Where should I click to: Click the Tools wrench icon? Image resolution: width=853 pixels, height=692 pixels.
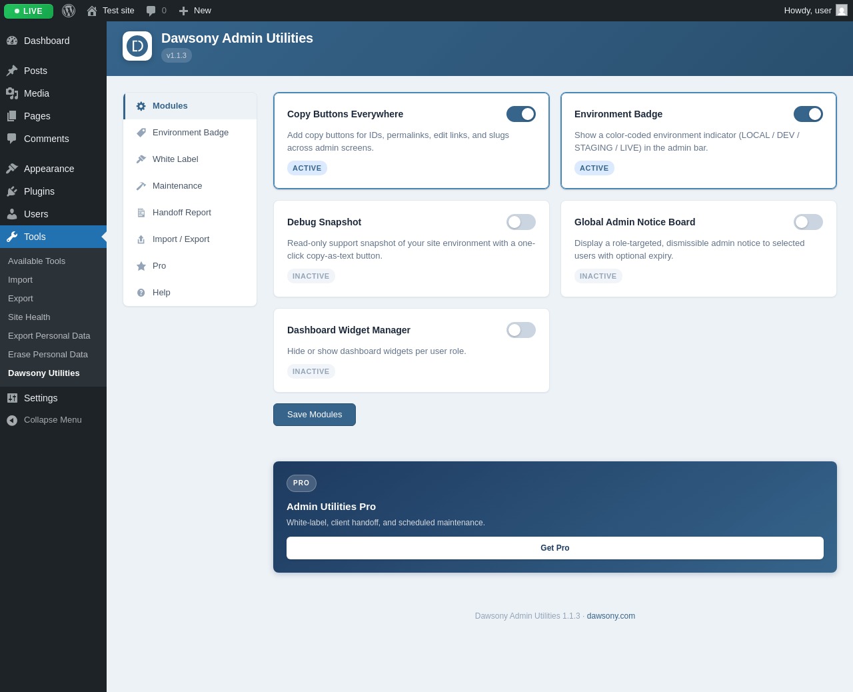coord(12,237)
